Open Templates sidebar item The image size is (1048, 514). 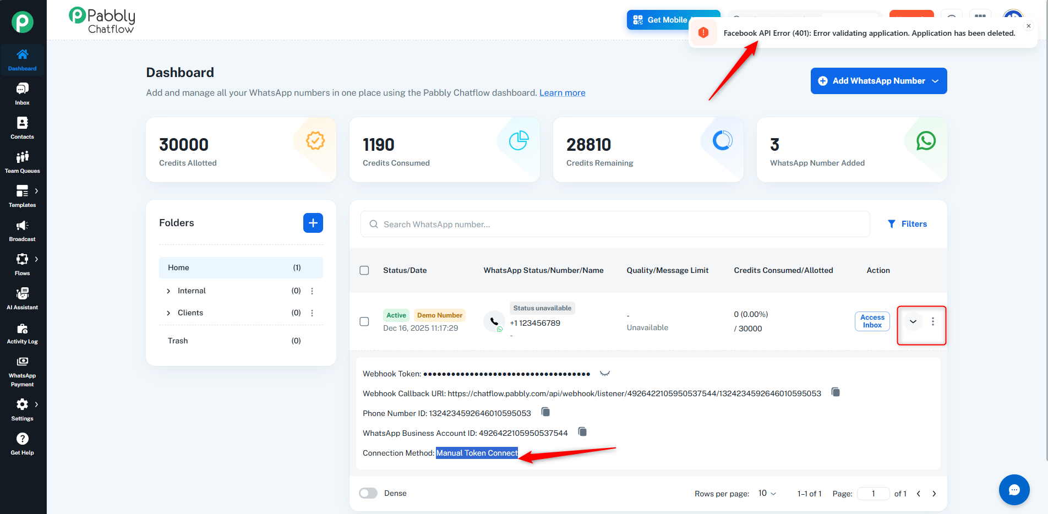(x=23, y=196)
